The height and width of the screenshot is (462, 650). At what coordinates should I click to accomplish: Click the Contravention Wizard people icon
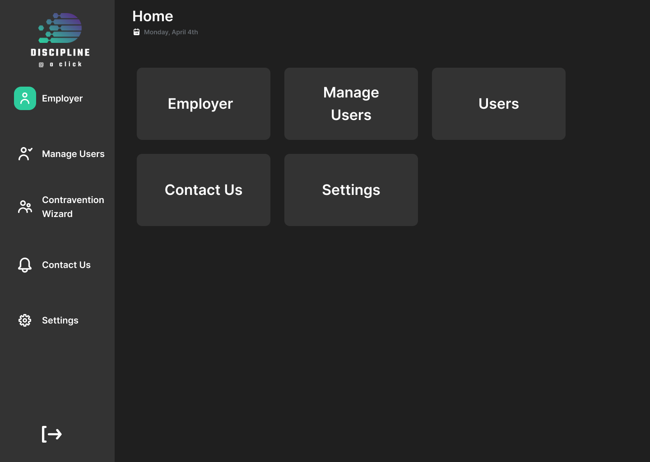click(25, 207)
